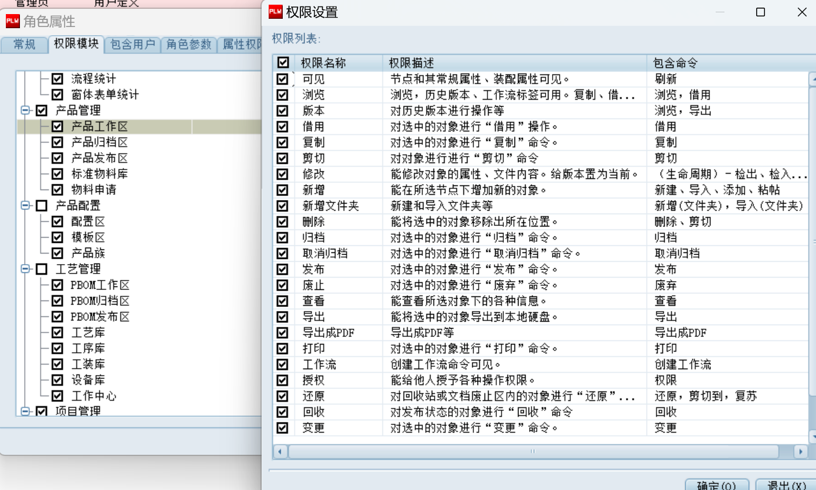The height and width of the screenshot is (490, 816).
Task: Select the 工作中心 tree item
Action: (x=94, y=396)
